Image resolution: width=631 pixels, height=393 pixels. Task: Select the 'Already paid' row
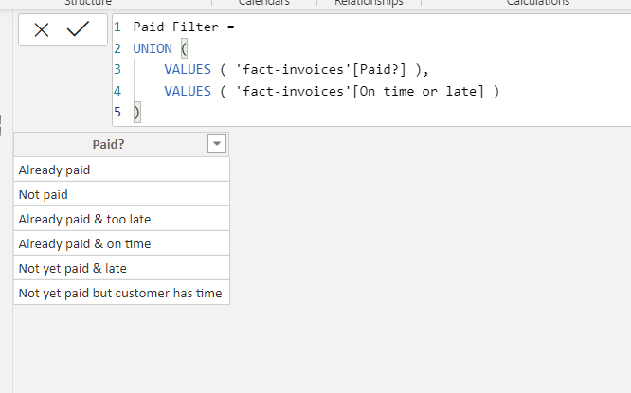click(121, 170)
